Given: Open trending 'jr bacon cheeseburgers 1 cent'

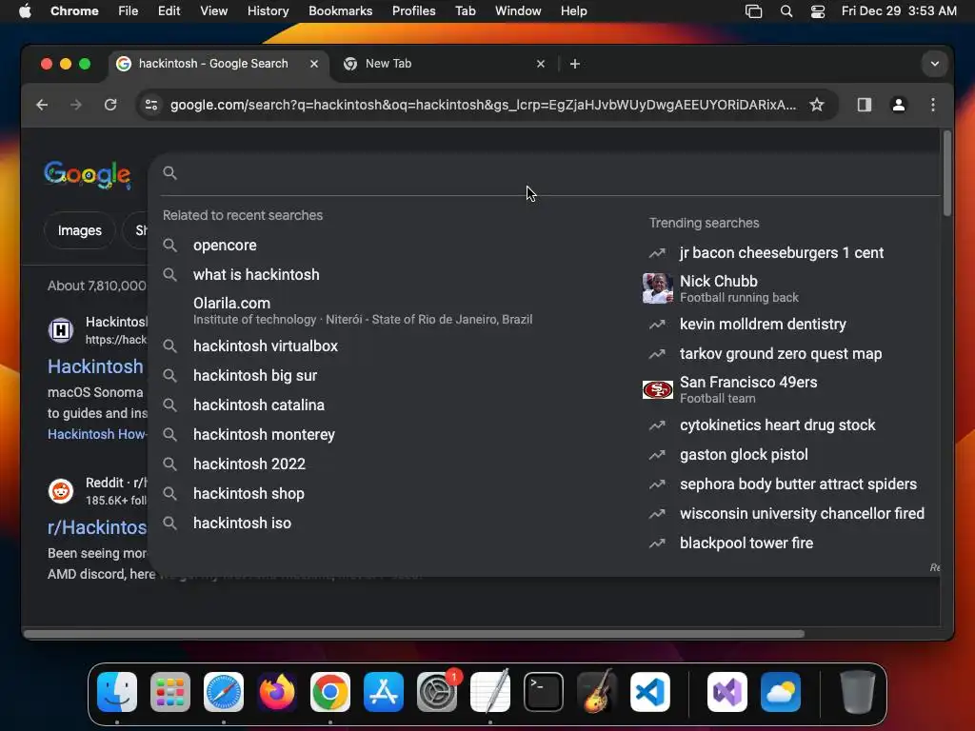Looking at the screenshot, I should pos(781,253).
